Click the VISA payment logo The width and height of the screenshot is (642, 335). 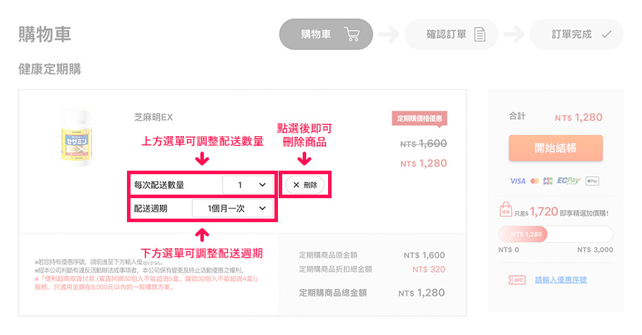tap(517, 181)
